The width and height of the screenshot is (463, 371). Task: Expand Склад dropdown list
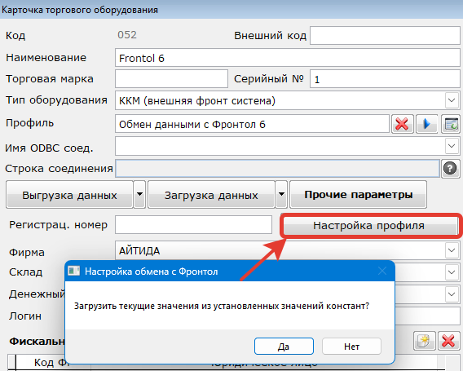pos(452,272)
